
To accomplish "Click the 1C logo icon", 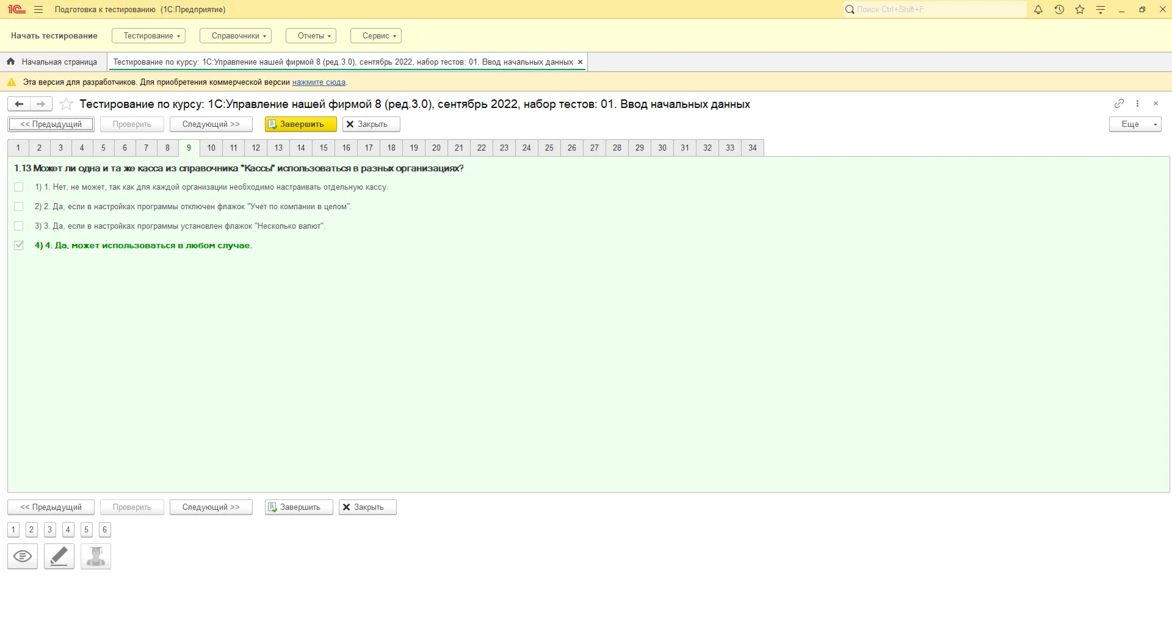I will pyautogui.click(x=16, y=10).
